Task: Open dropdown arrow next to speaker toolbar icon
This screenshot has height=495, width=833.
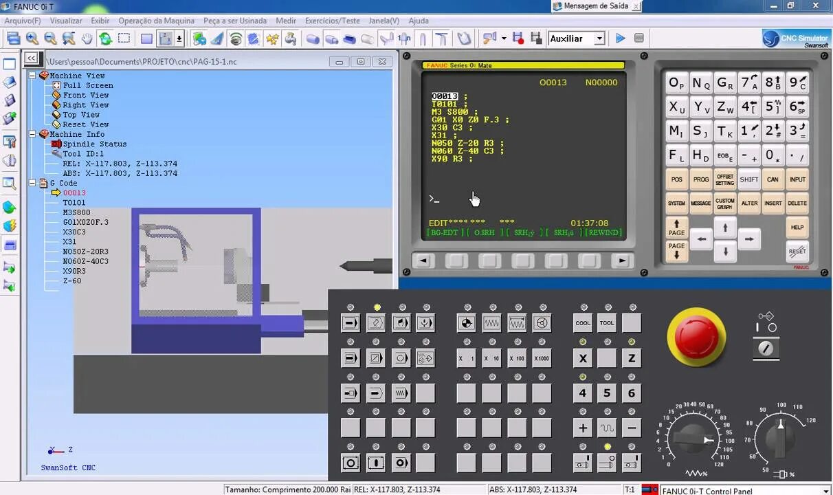Action: [x=504, y=38]
